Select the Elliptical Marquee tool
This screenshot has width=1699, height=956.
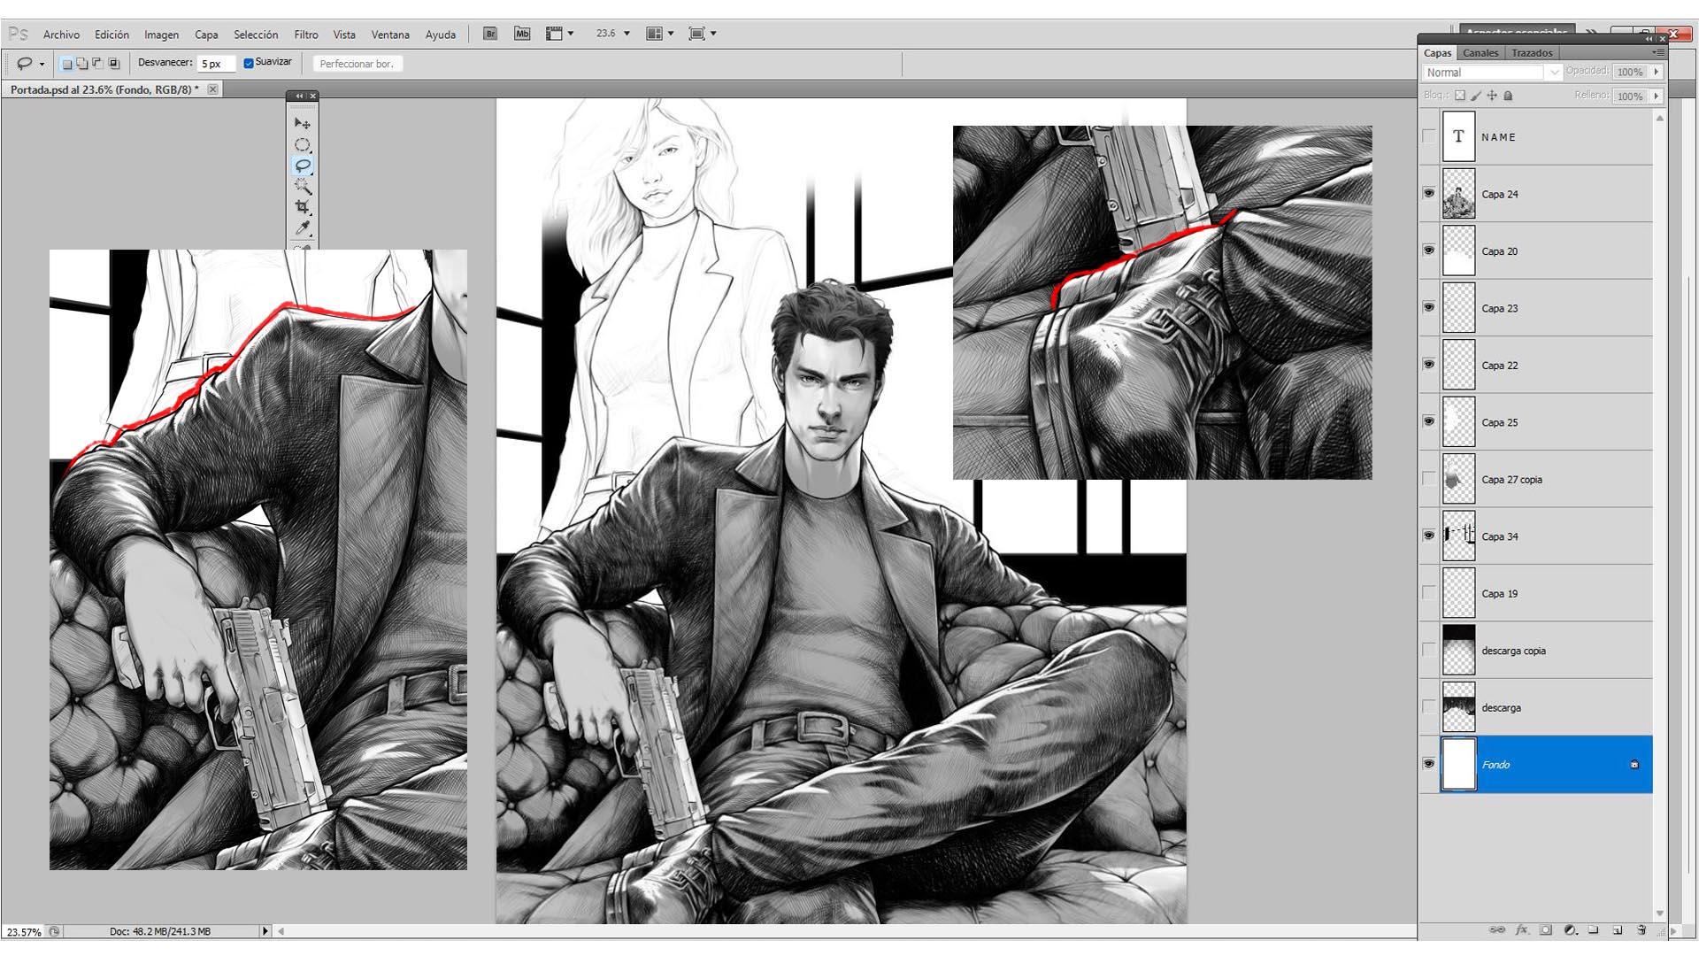(x=303, y=144)
